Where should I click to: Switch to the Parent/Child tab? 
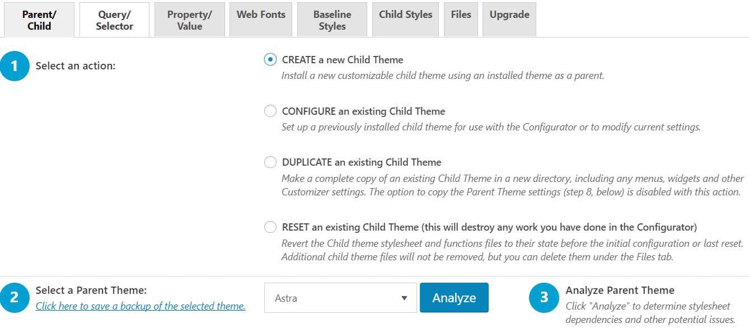39,20
